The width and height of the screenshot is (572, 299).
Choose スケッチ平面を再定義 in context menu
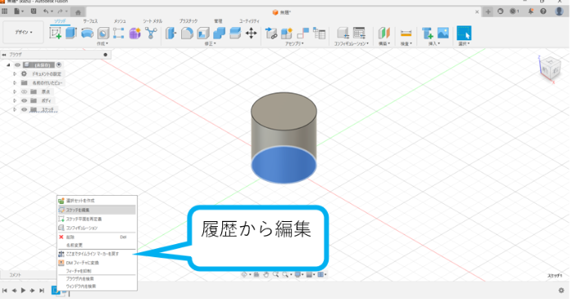coord(97,220)
